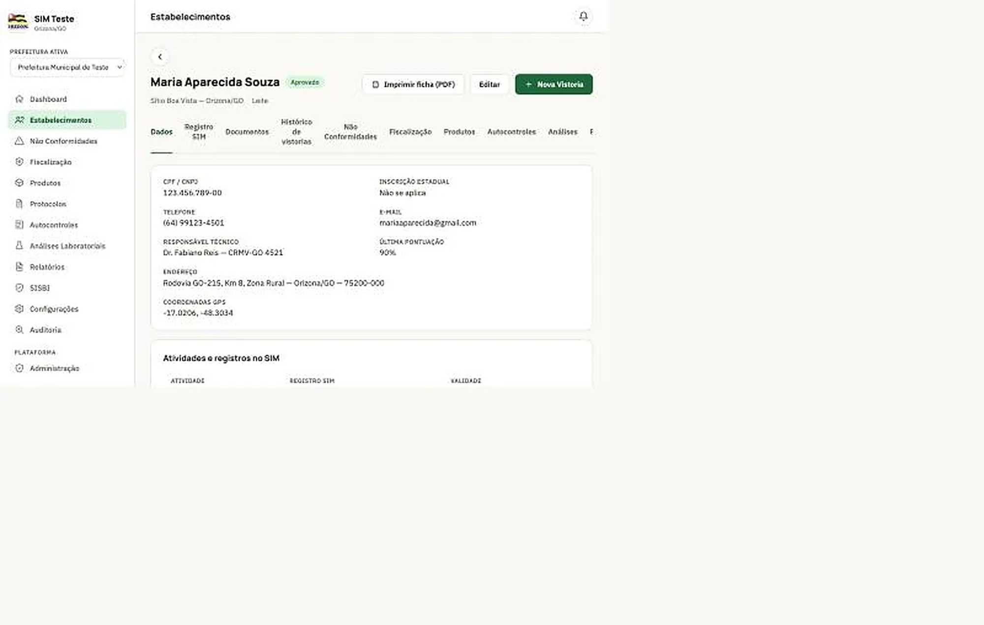Screen dimensions: 984x625
Task: Open Dashboard in the sidebar
Action: point(67,99)
